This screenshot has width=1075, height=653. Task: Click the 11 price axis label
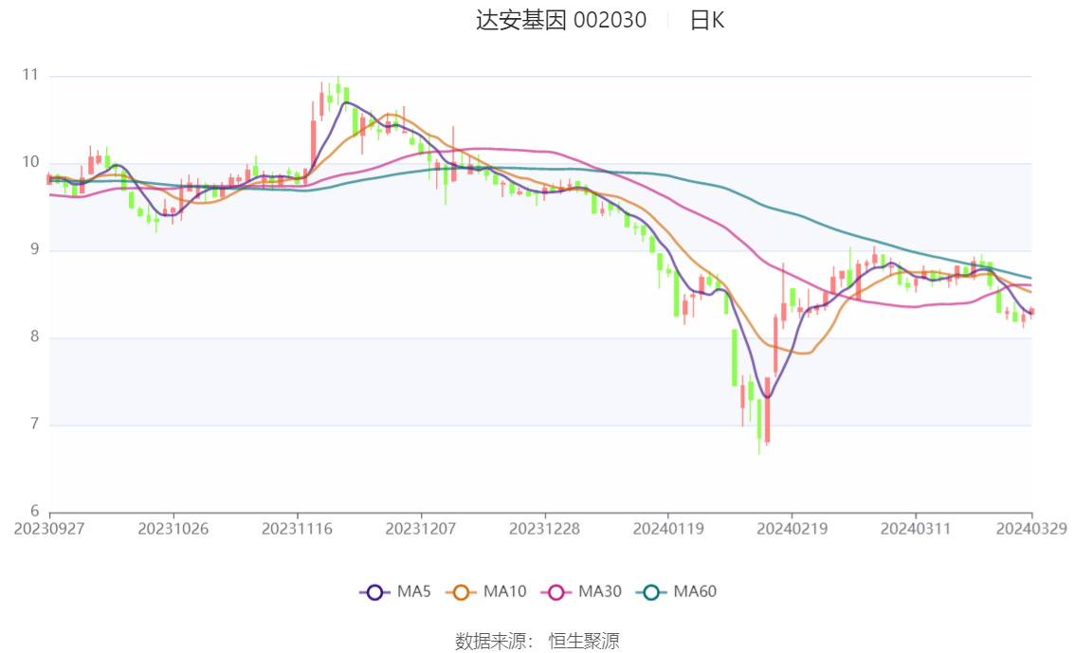(x=30, y=75)
